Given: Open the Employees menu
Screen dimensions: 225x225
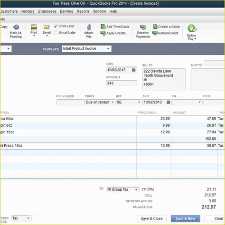Looking at the screenshot, I should (47, 11).
